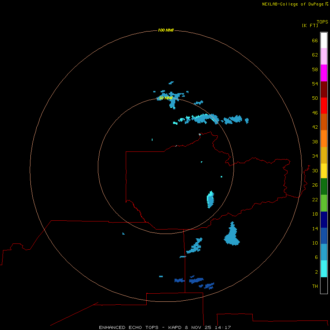Click the TH threshold label

(315, 286)
